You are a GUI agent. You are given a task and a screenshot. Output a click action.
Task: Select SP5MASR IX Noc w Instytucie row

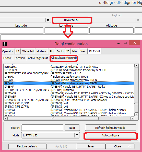[69, 97]
